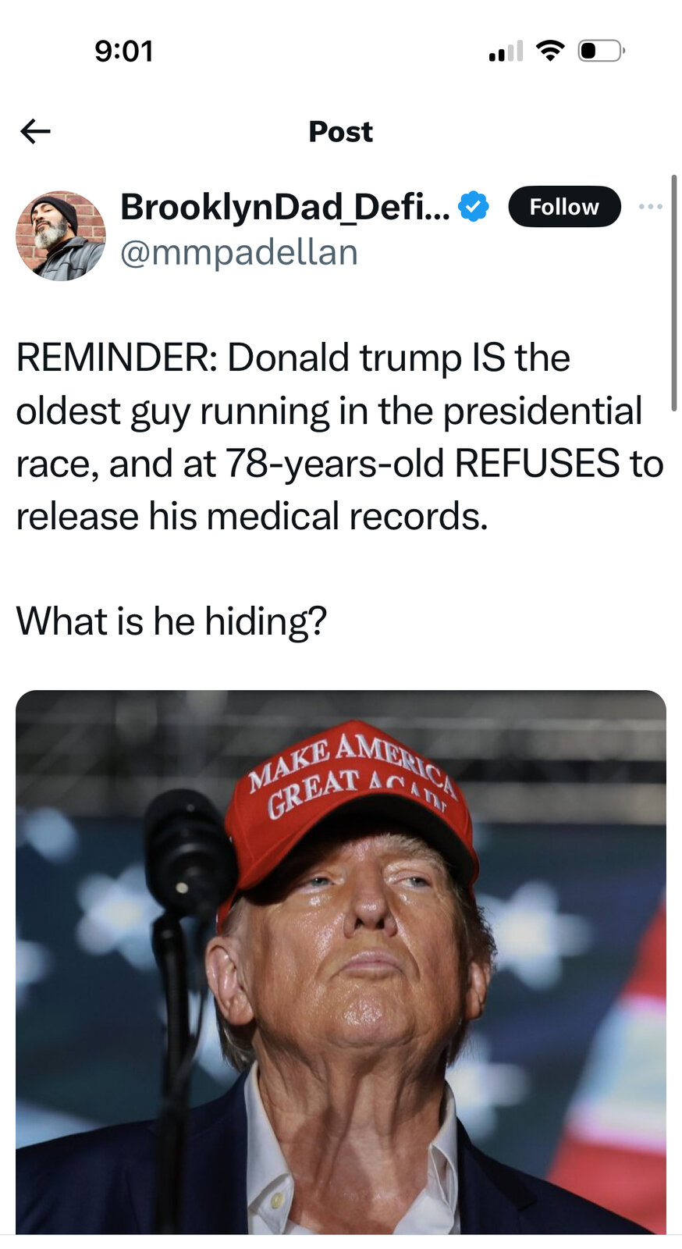Image resolution: width=682 pixels, height=1249 pixels.
Task: Tap the 'What is he hiding?' line
Action: [x=172, y=621]
